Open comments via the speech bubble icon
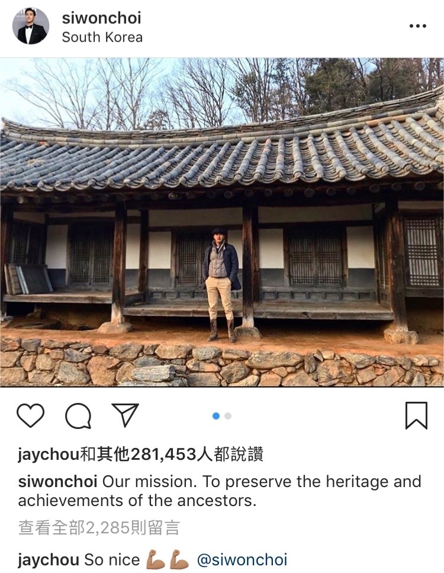444x573 pixels. point(78,415)
